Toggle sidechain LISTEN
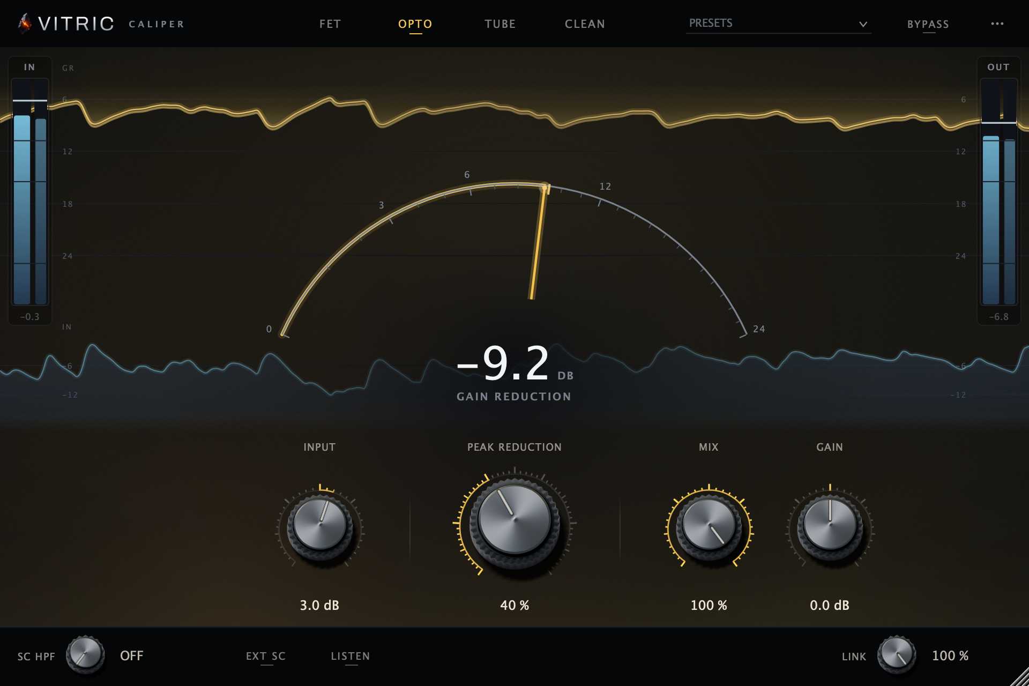 coord(351,656)
